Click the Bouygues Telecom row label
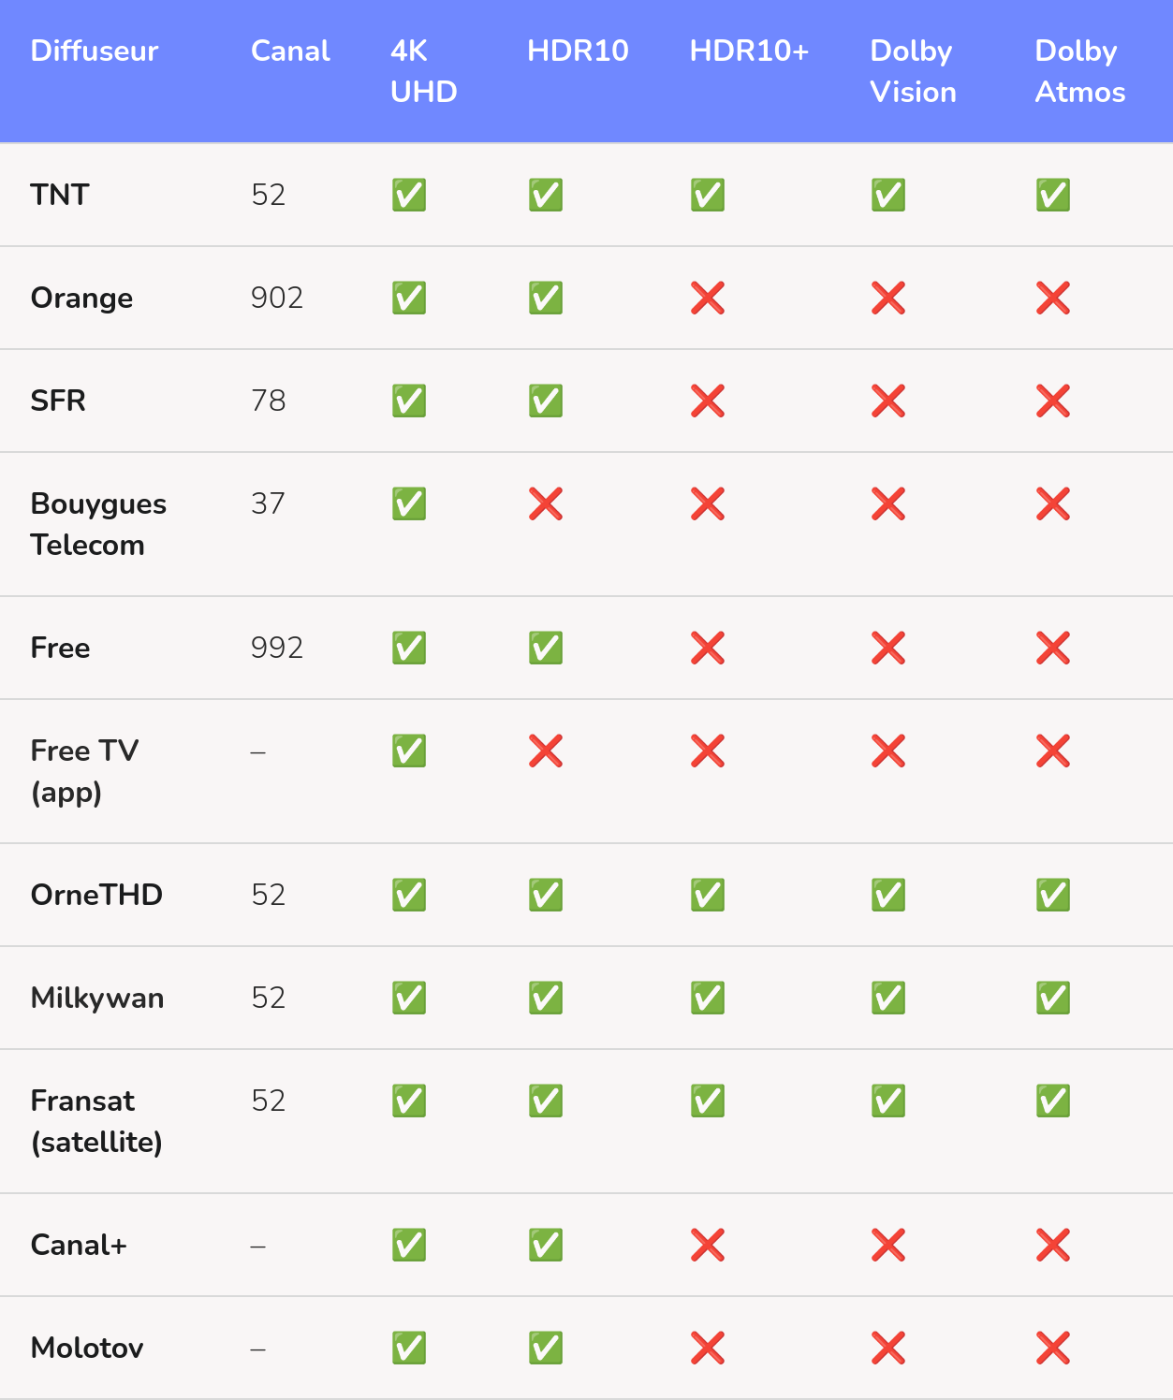The image size is (1173, 1400). tap(98, 524)
